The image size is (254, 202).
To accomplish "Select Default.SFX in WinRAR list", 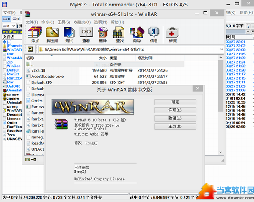I will (x=105, y=83).
